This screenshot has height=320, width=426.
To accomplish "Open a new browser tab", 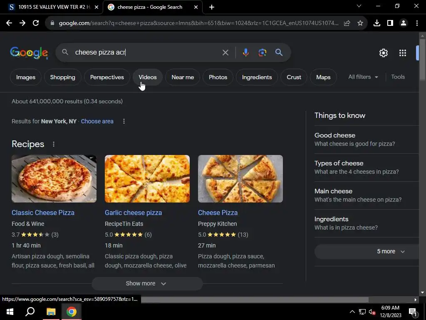I will (x=212, y=7).
